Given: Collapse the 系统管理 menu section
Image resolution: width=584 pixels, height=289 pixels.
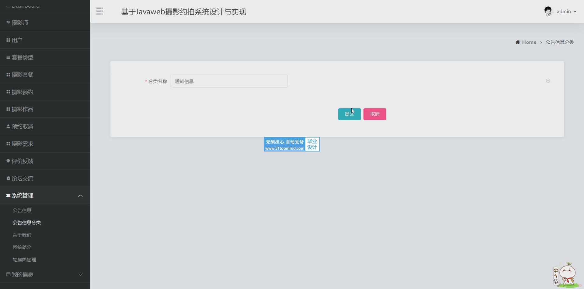Looking at the screenshot, I should 80,196.
